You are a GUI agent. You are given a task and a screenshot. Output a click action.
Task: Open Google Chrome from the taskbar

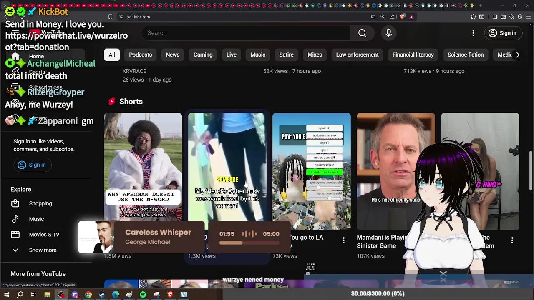coord(88,295)
